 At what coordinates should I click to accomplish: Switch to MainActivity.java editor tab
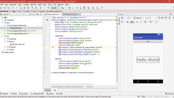coord(71,14)
